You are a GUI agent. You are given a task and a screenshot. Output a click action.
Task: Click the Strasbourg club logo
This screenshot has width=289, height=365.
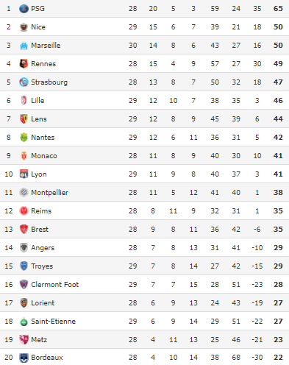tap(24, 82)
